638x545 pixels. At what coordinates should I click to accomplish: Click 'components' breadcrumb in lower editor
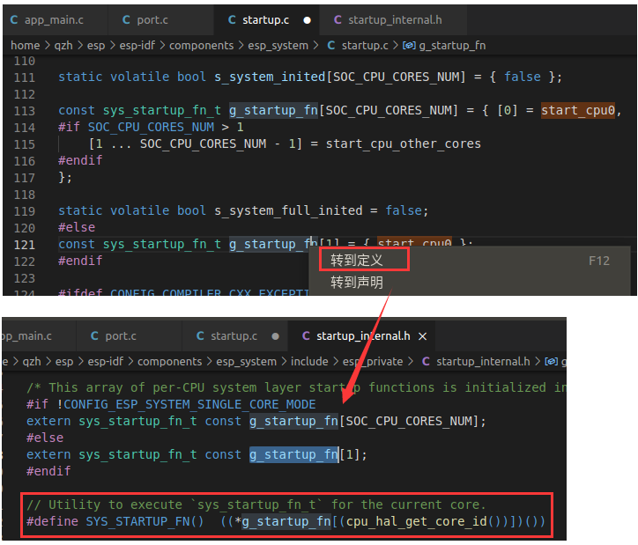point(169,361)
